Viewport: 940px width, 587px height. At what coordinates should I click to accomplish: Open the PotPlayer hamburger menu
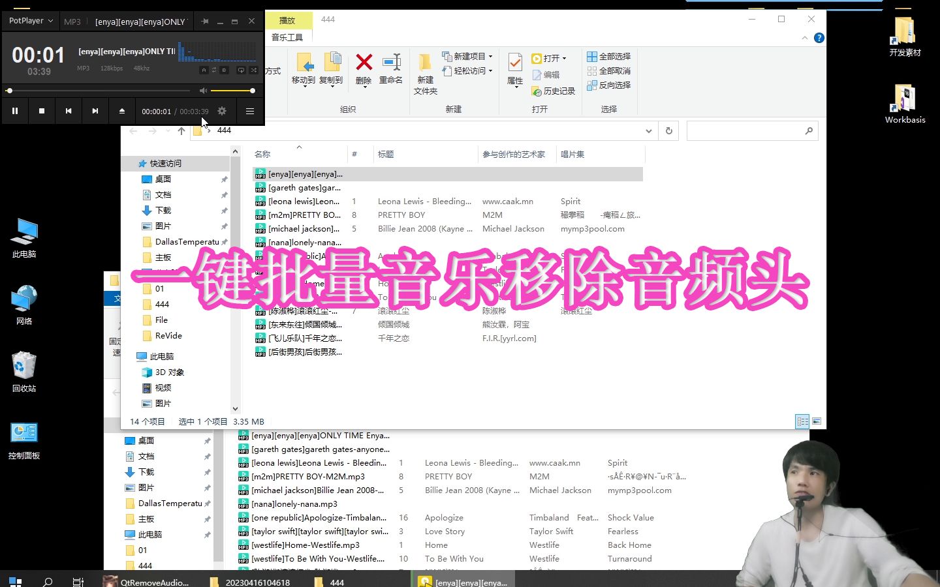[249, 111]
